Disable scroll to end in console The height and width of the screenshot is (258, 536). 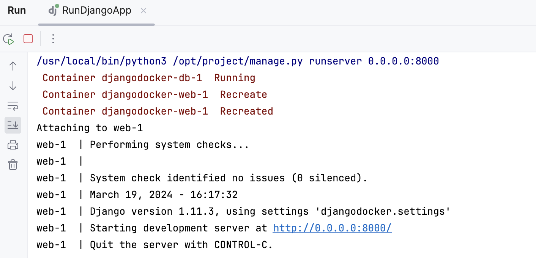13,125
